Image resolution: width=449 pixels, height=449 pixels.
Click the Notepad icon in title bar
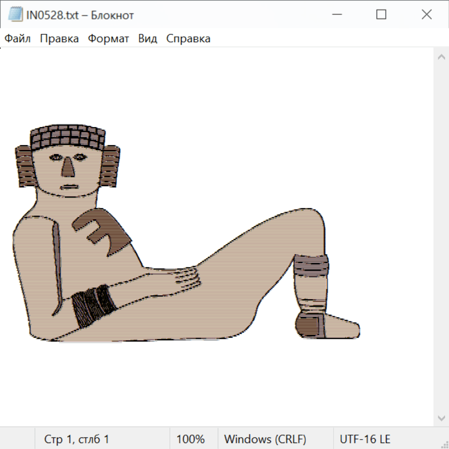(x=15, y=15)
